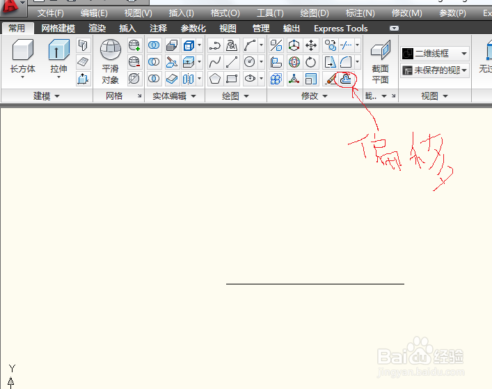
Task: Switch to the 网格建模 ribbon tab
Action: [58, 29]
